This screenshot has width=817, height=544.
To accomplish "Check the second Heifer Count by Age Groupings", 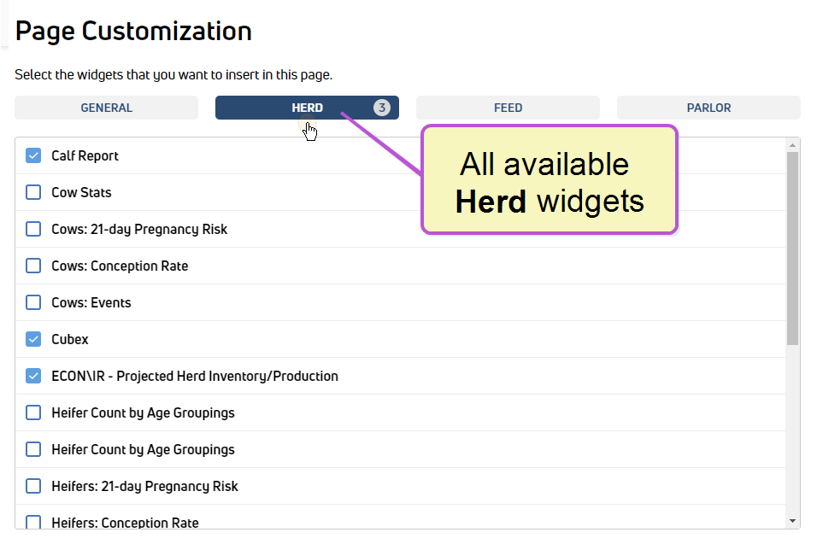I will point(33,449).
